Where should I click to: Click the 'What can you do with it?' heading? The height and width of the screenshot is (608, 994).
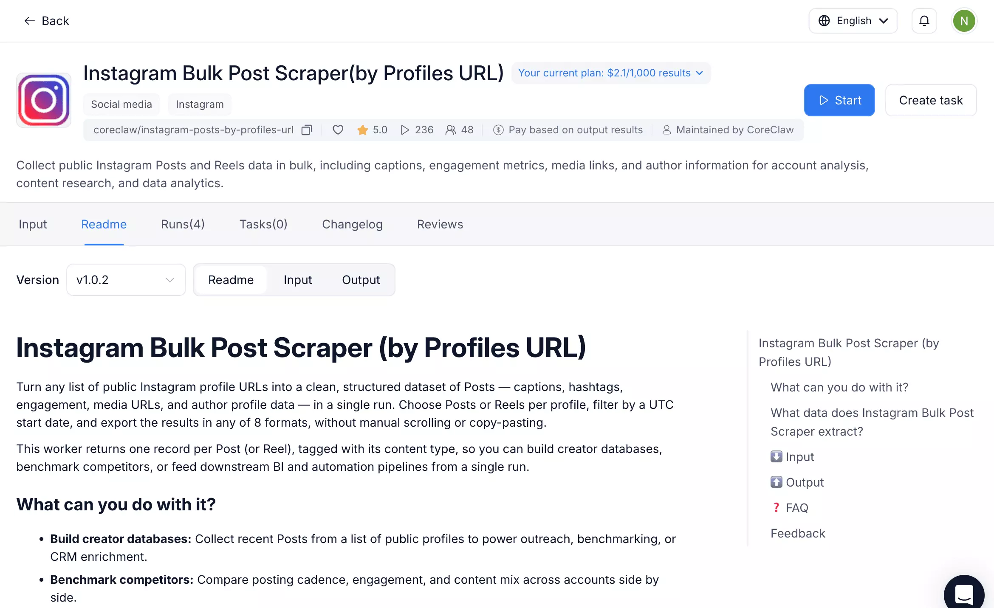point(116,504)
